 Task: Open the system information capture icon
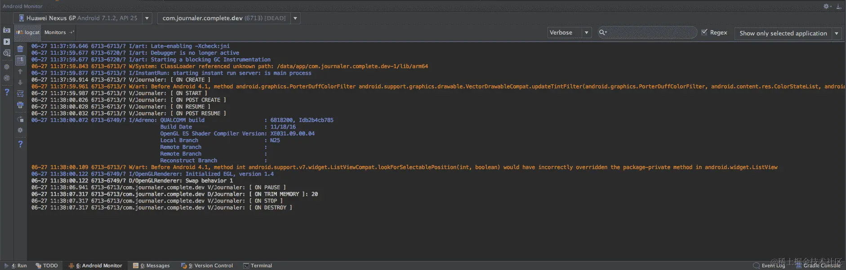[x=7, y=53]
